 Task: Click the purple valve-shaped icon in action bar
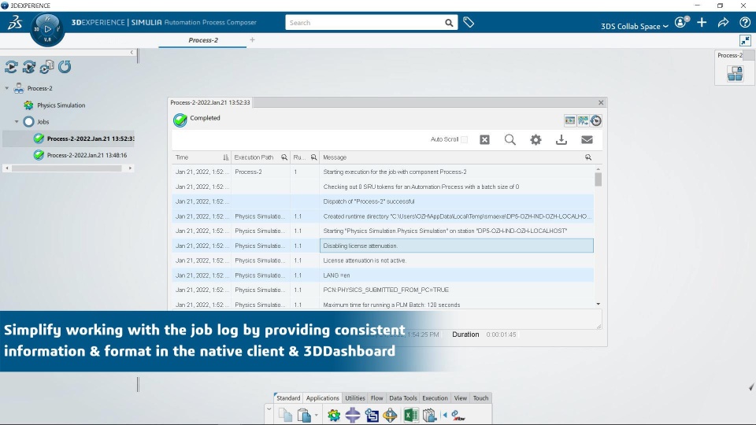353,415
